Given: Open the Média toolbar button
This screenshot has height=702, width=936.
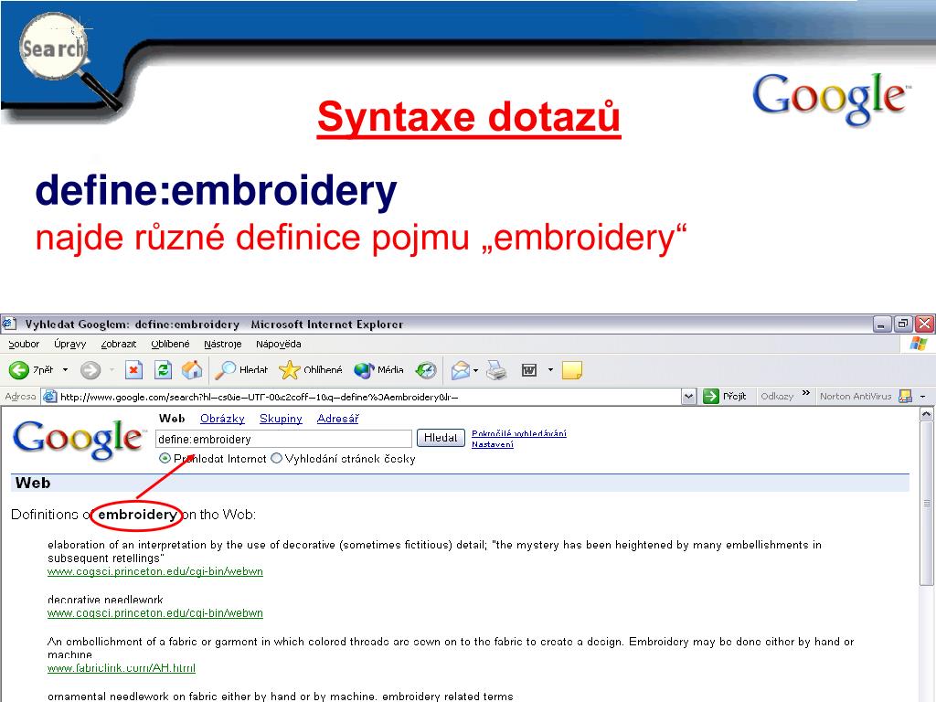Looking at the screenshot, I should pos(378,370).
